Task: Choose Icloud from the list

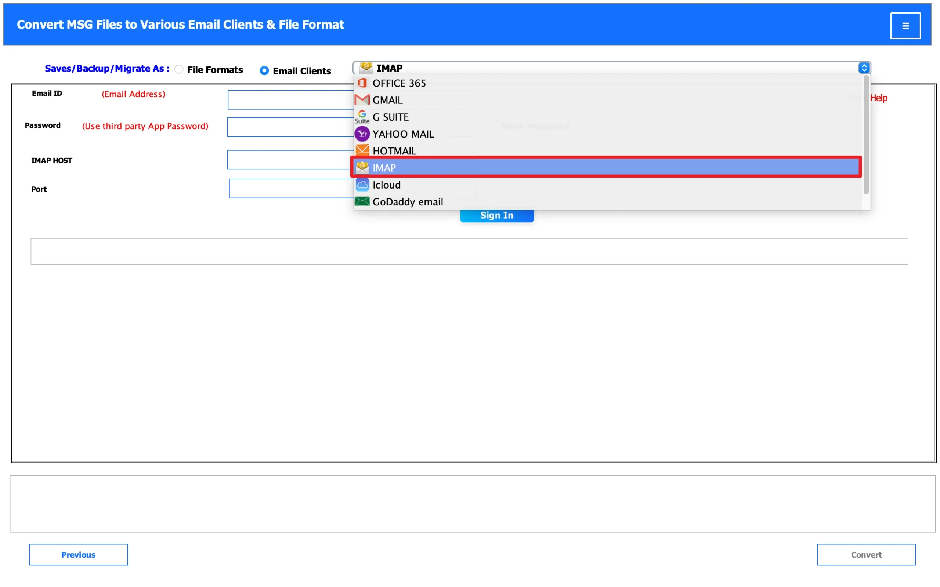Action: pyautogui.click(x=607, y=185)
